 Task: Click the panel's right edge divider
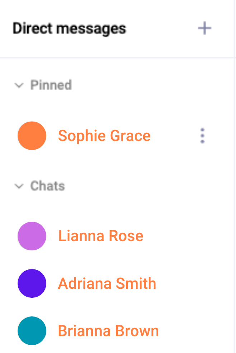click(235, 176)
